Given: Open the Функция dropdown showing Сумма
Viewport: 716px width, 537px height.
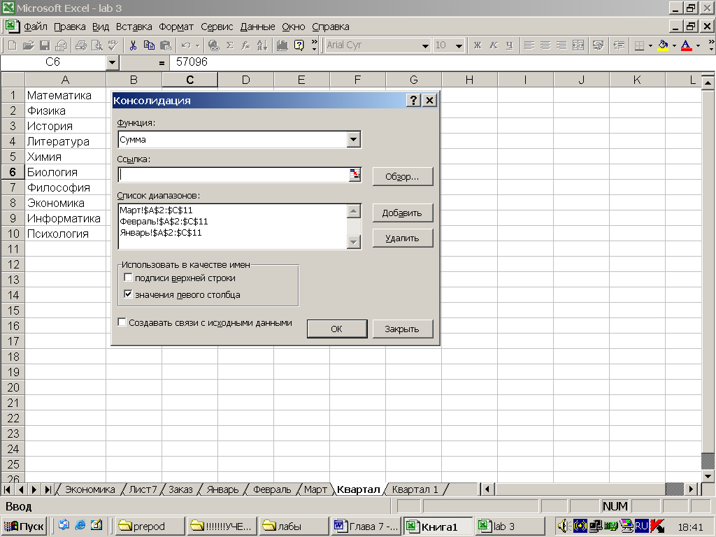Looking at the screenshot, I should [354, 140].
